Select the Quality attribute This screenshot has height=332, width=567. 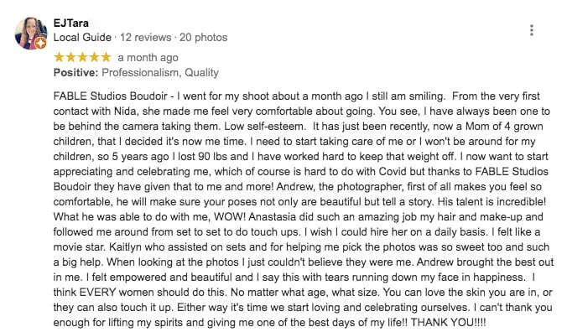tap(201, 73)
